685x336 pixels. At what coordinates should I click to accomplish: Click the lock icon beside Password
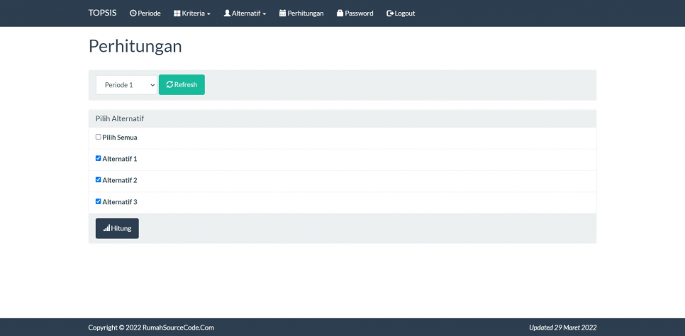coord(340,13)
